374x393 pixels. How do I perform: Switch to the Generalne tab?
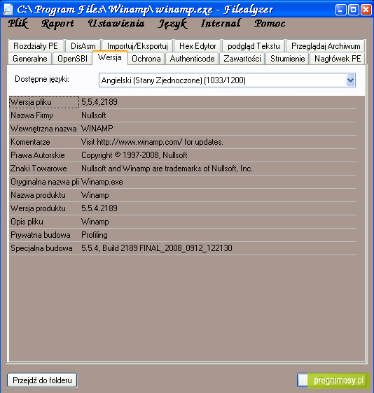pyautogui.click(x=30, y=59)
